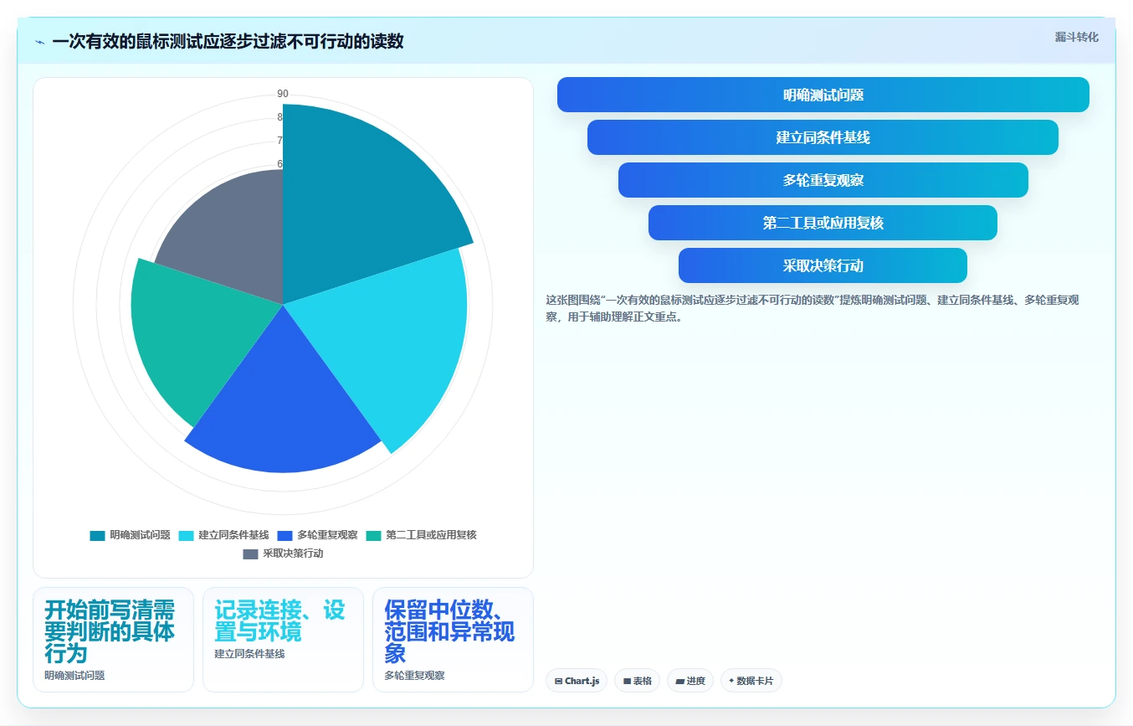
Task: Toggle the 采取决策行动 legend swatch
Action: [x=250, y=554]
